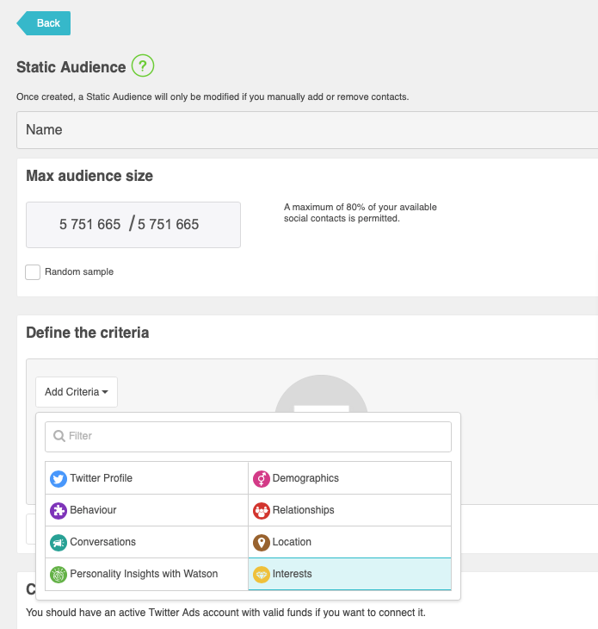Go Back using the teal button

[x=44, y=23]
